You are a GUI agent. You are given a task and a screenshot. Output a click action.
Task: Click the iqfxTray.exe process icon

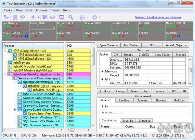(x=9, y=63)
